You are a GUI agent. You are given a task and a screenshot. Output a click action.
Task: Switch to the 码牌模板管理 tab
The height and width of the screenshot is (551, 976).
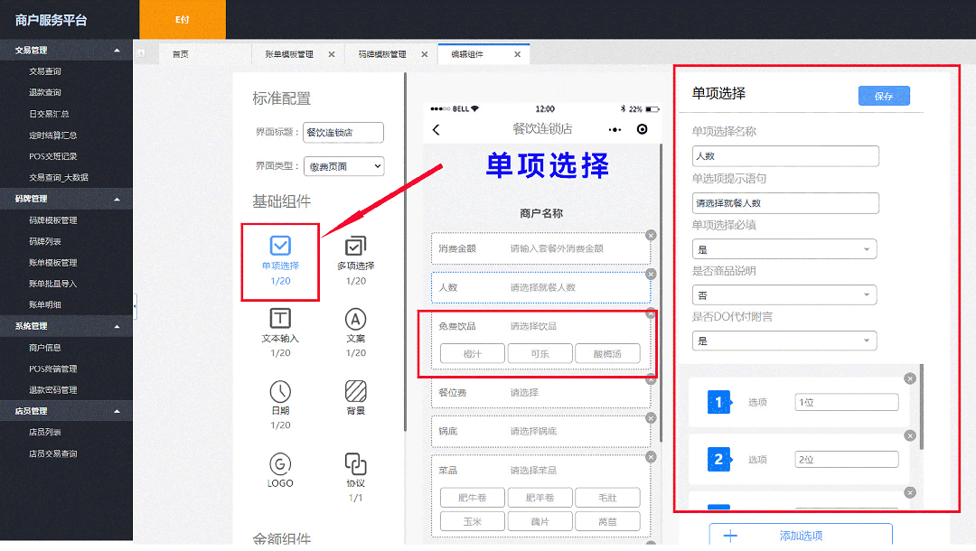point(381,54)
